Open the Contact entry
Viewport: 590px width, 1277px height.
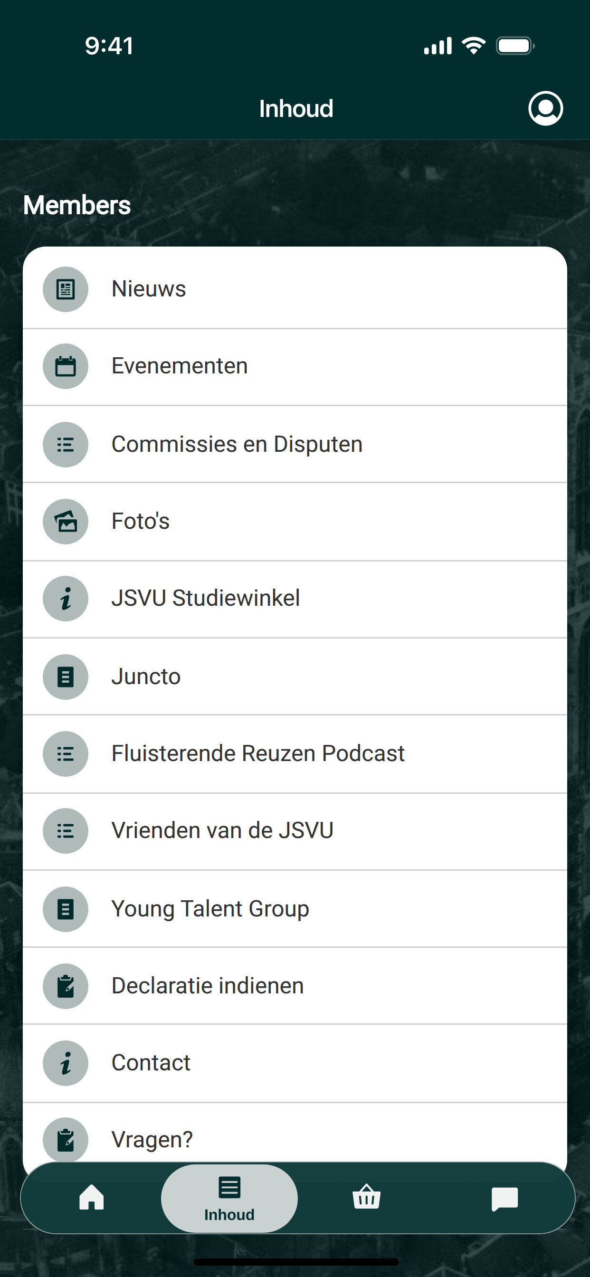pos(295,1063)
